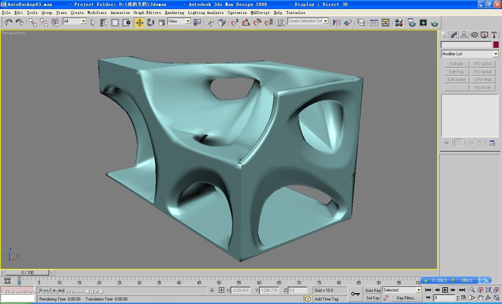
Task: Switch to the Modify command panel tab
Action: pos(454,35)
